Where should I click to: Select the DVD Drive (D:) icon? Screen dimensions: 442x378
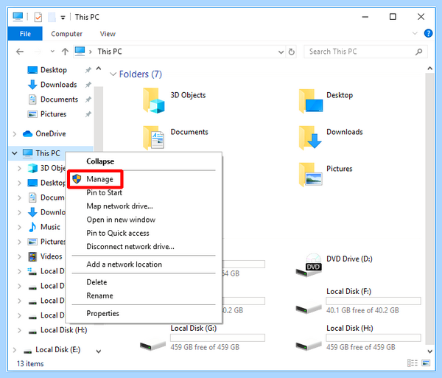[x=309, y=265]
